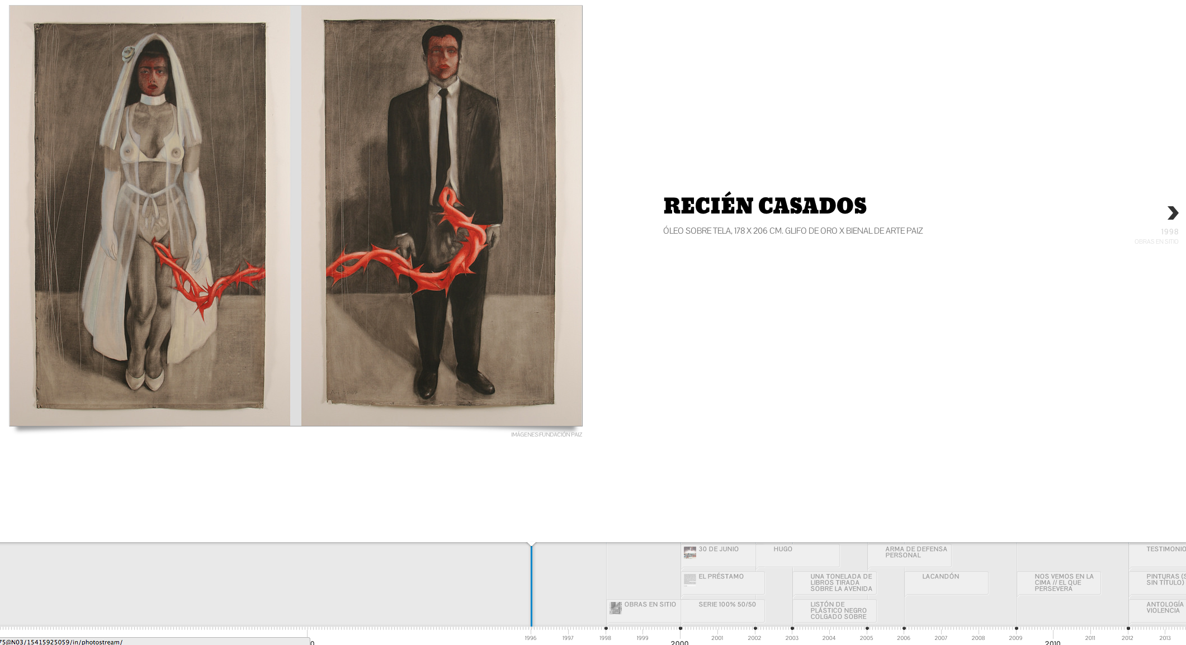Click the 1996 year label on axis
The height and width of the screenshot is (645, 1186).
tap(531, 638)
